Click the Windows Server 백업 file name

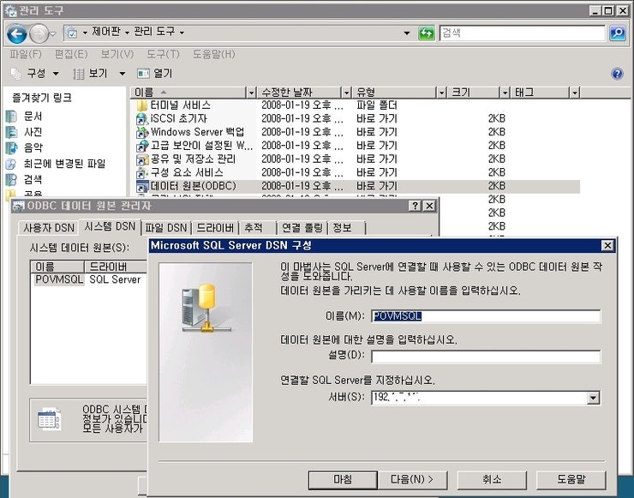[x=197, y=132]
